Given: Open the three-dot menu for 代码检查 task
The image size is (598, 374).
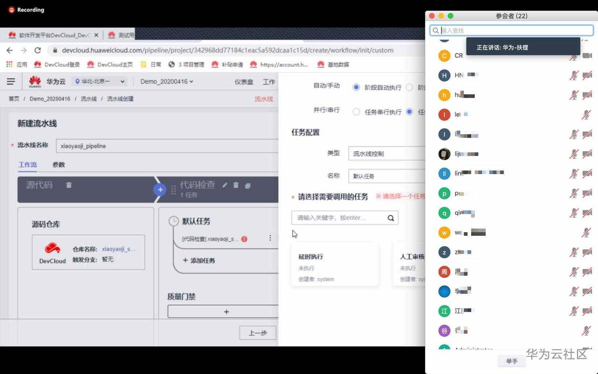Looking at the screenshot, I should (270, 238).
